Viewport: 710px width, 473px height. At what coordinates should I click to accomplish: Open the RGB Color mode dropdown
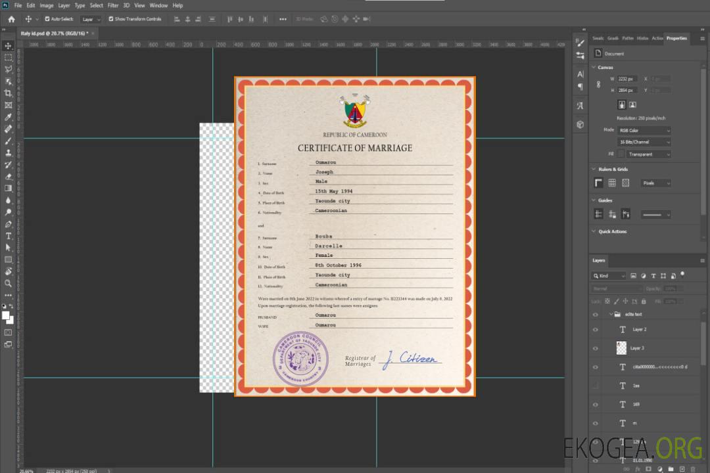[x=644, y=130]
